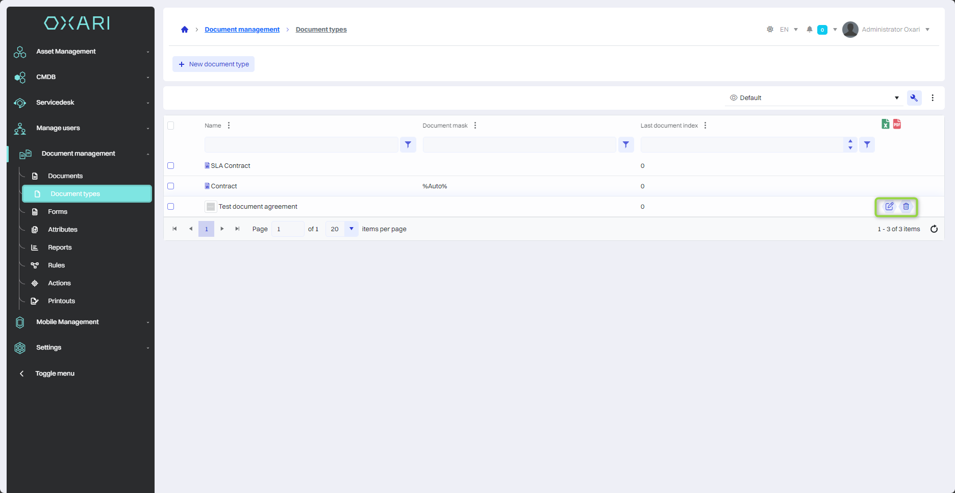Image resolution: width=955 pixels, height=493 pixels.
Task: Click the home breadcrumb icon
Action: coord(185,30)
